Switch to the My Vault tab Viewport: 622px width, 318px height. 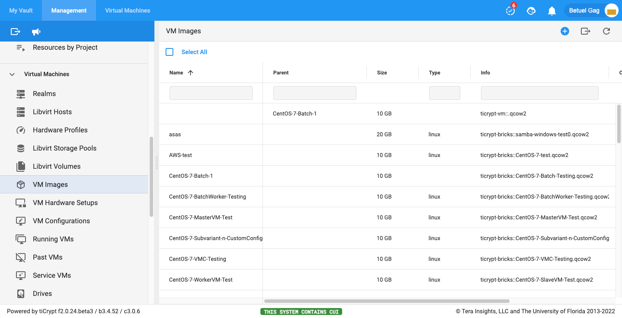21,10
